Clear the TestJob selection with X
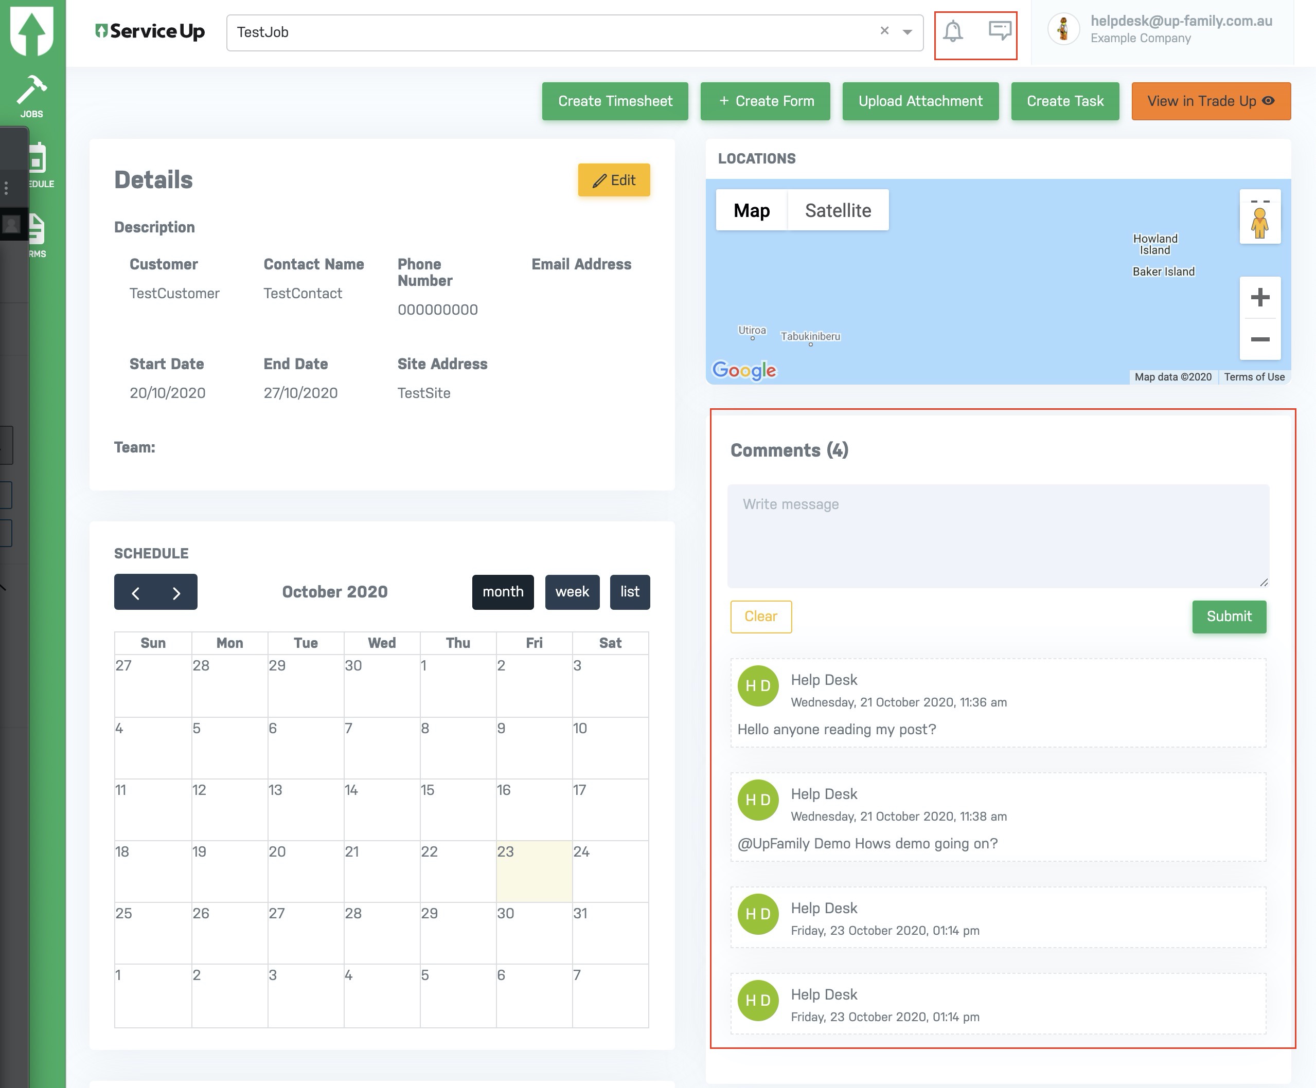Image resolution: width=1316 pixels, height=1088 pixels. pyautogui.click(x=884, y=31)
